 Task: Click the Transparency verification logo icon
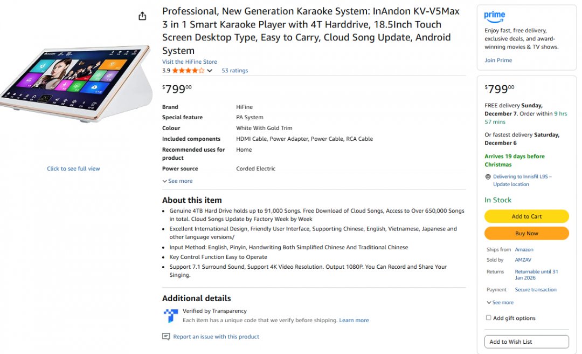click(171, 316)
